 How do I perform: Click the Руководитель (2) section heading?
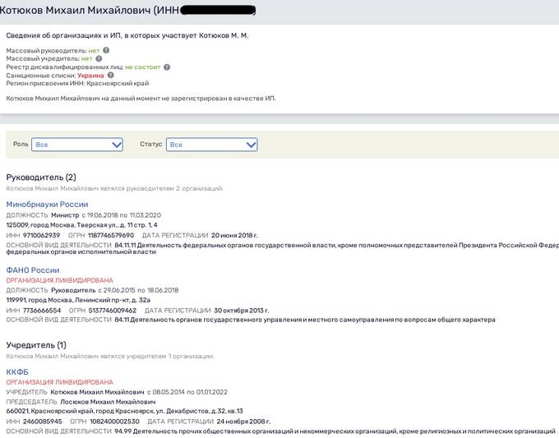pyautogui.click(x=41, y=178)
